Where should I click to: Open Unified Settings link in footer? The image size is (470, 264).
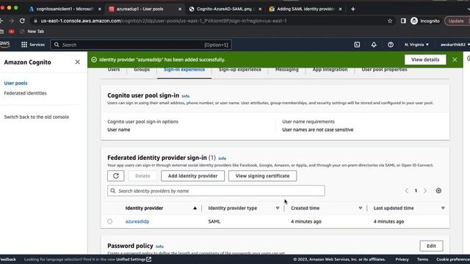point(134,259)
